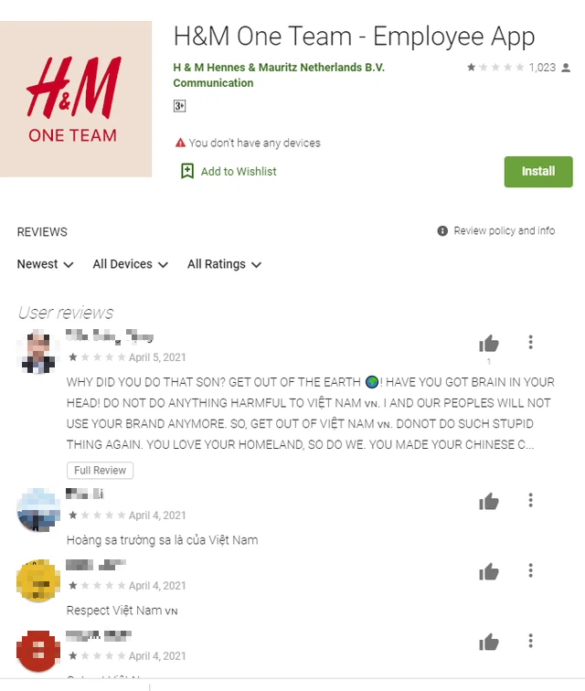The image size is (585, 691).
Task: Like the 'Hoàng sa trường sa' review
Action: [x=488, y=502]
